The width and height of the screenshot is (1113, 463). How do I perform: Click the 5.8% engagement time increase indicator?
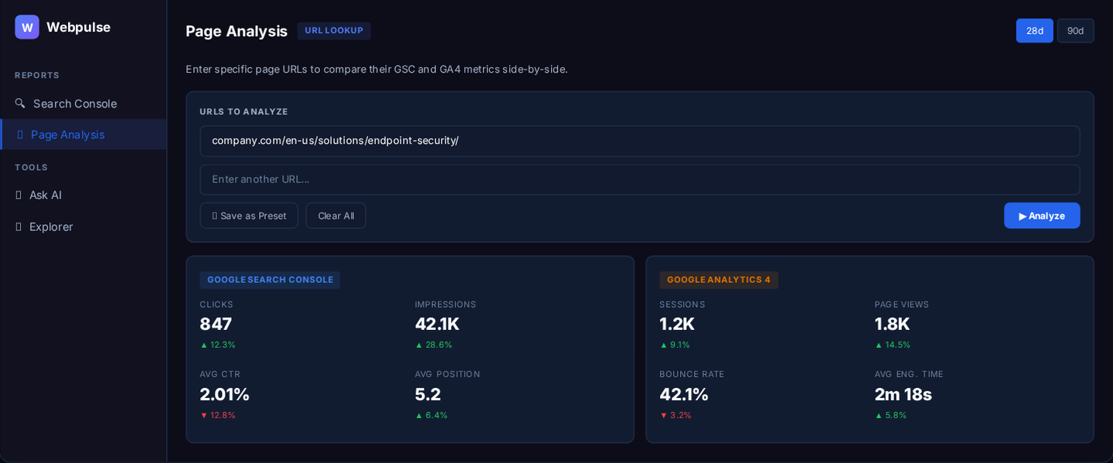pyautogui.click(x=890, y=415)
